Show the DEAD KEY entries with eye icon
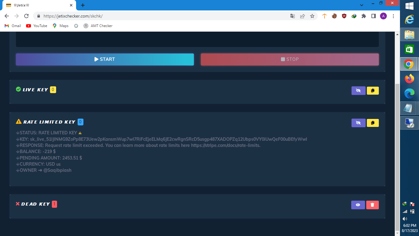The image size is (419, 236). click(358, 205)
